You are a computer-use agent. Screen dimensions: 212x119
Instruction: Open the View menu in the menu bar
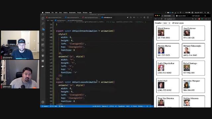click(x=60, y=13)
